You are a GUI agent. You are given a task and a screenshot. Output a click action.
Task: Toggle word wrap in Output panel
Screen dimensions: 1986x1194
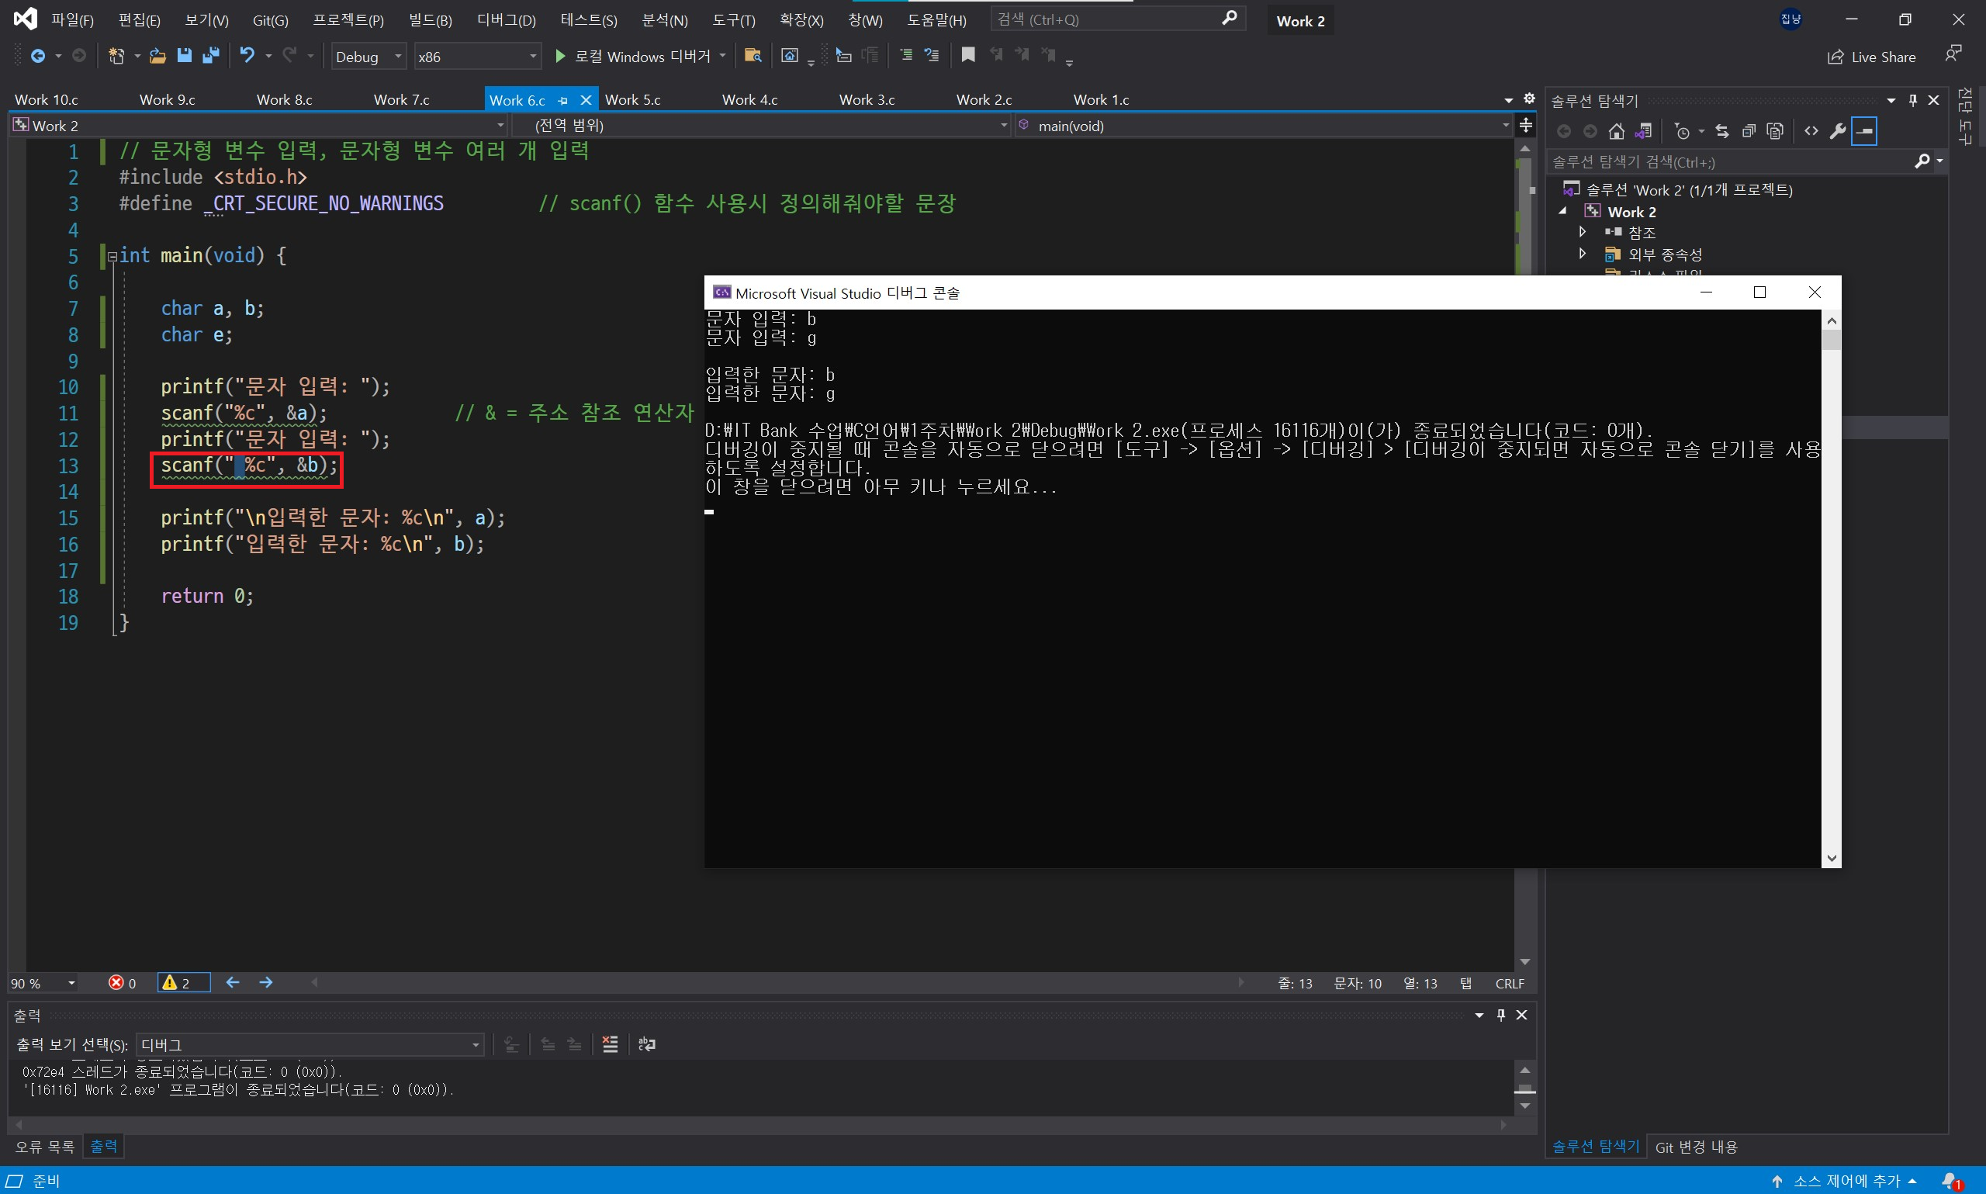click(647, 1044)
